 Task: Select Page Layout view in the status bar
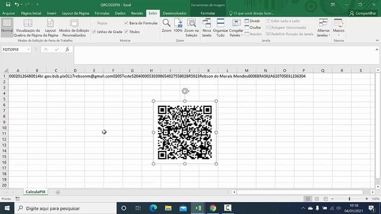click(317, 199)
